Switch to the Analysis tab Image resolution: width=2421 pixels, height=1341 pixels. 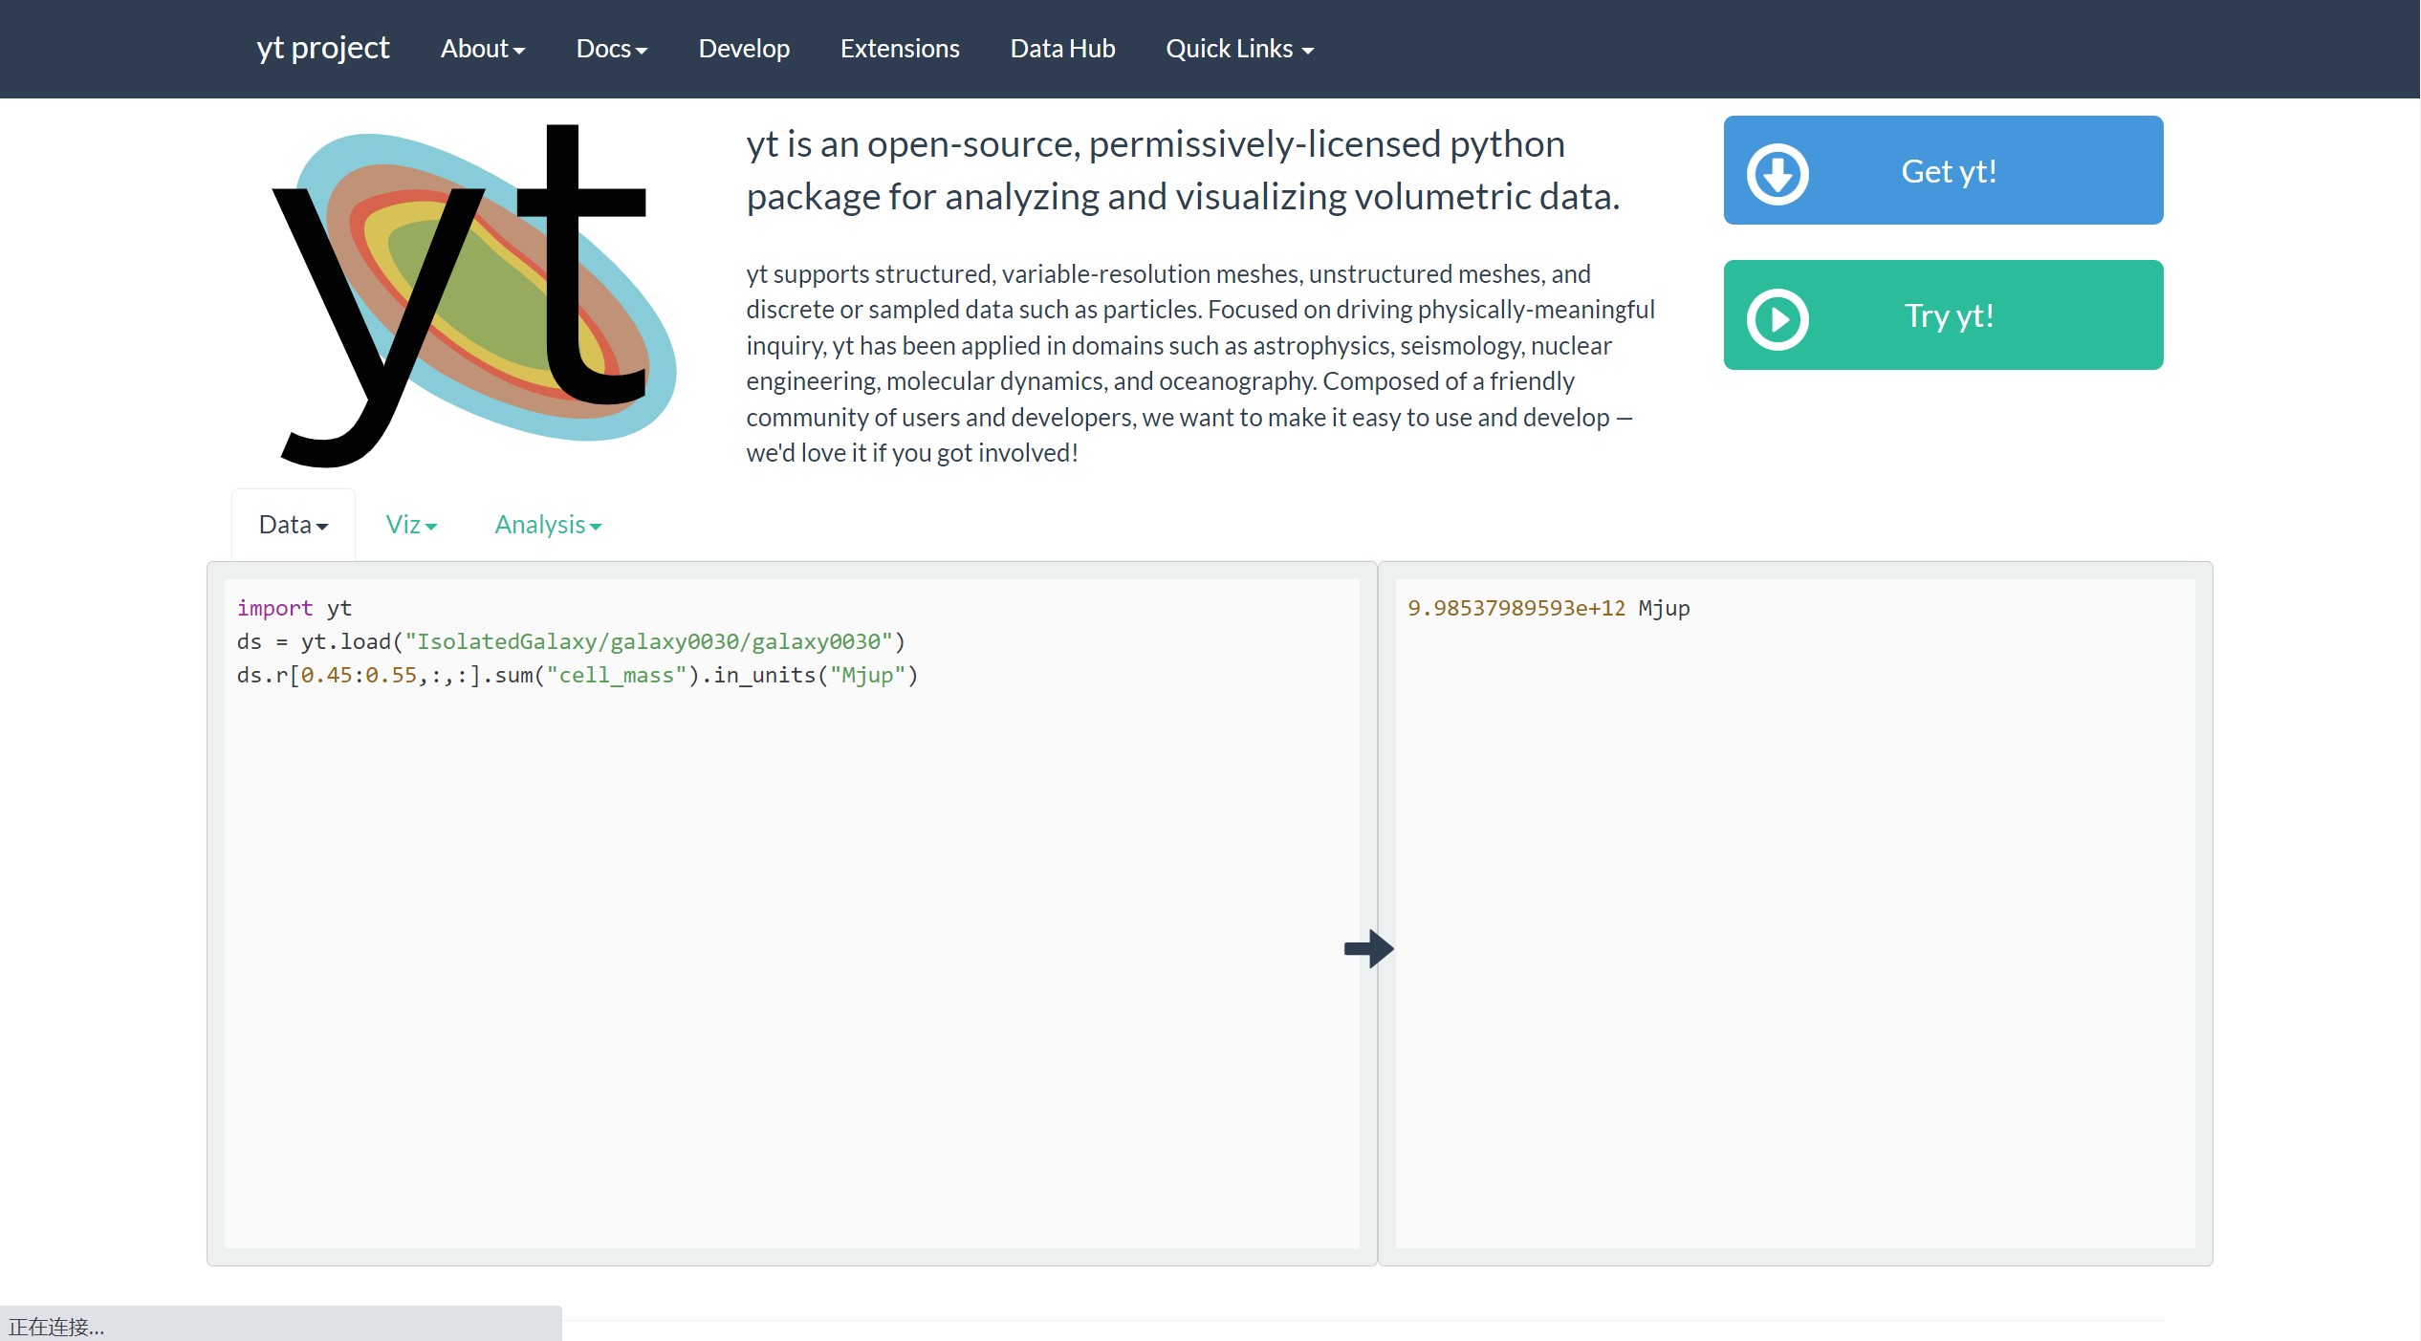point(548,525)
